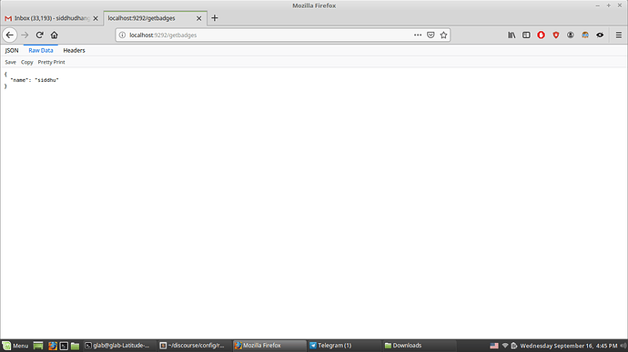This screenshot has height=352, width=628.
Task: Open the WiFi network tray icon
Action: tap(505, 346)
